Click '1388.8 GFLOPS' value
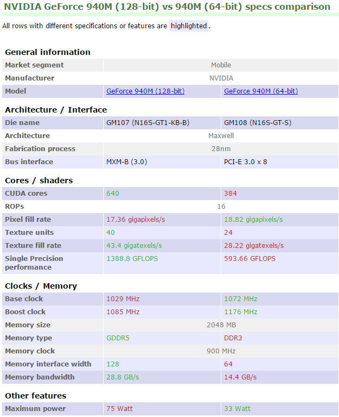Viewport: 339px width, 417px height. [132, 258]
